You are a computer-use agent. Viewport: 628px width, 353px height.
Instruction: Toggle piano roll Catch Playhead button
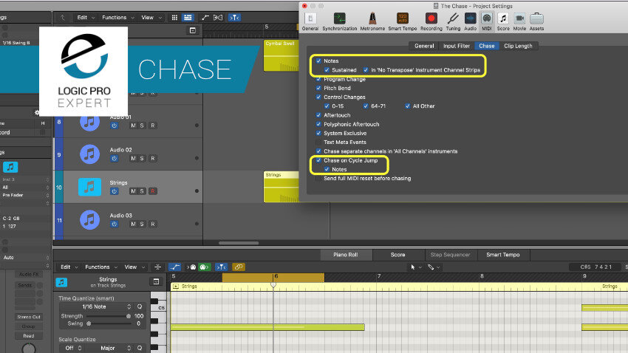click(x=221, y=267)
